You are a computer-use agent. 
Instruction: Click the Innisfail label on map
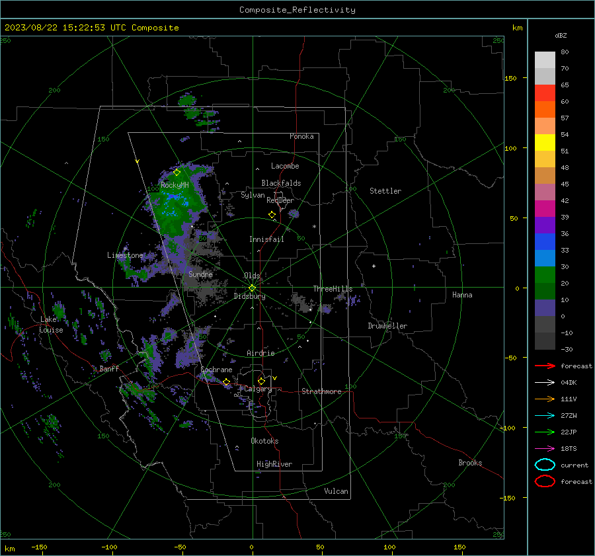click(266, 239)
